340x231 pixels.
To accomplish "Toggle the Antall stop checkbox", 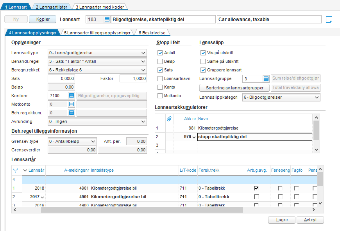I will click(x=160, y=53).
